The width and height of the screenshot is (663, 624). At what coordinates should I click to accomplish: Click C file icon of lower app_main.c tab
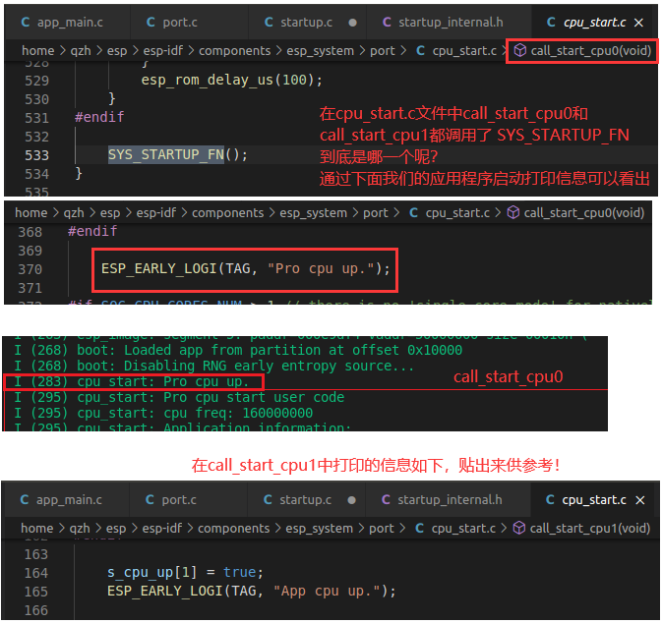(x=25, y=500)
